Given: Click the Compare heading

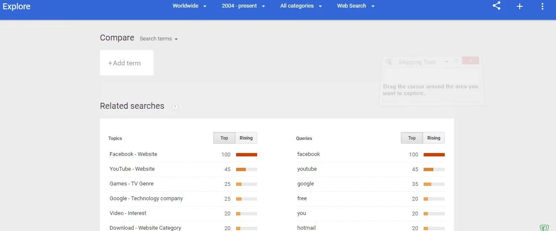Looking at the screenshot, I should 117,38.
